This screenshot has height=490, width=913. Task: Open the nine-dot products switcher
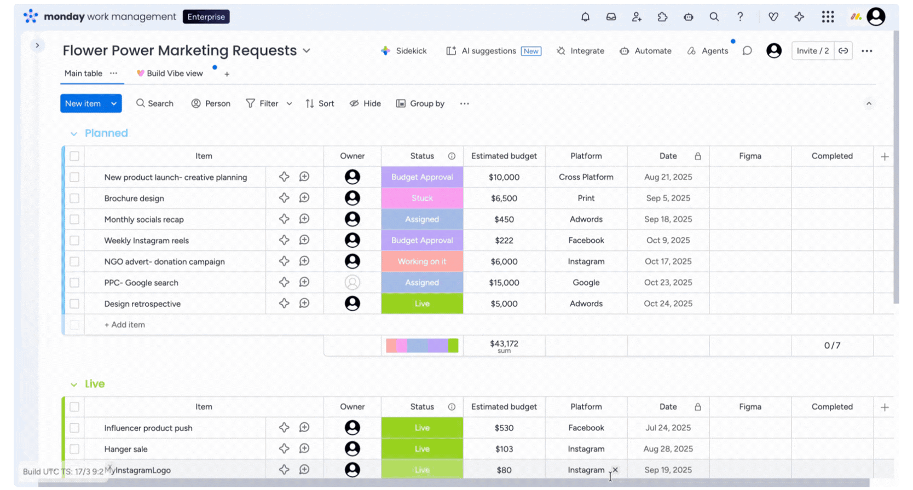[828, 17]
